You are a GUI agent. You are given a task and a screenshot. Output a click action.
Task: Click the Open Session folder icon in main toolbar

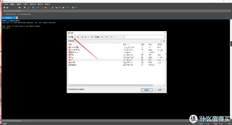7,8
